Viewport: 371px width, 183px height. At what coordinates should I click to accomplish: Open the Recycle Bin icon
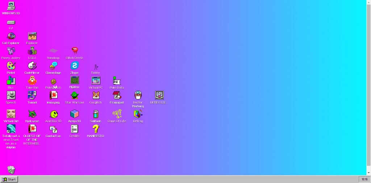(x=11, y=170)
